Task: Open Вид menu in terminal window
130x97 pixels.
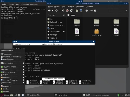Action: coord(17,4)
